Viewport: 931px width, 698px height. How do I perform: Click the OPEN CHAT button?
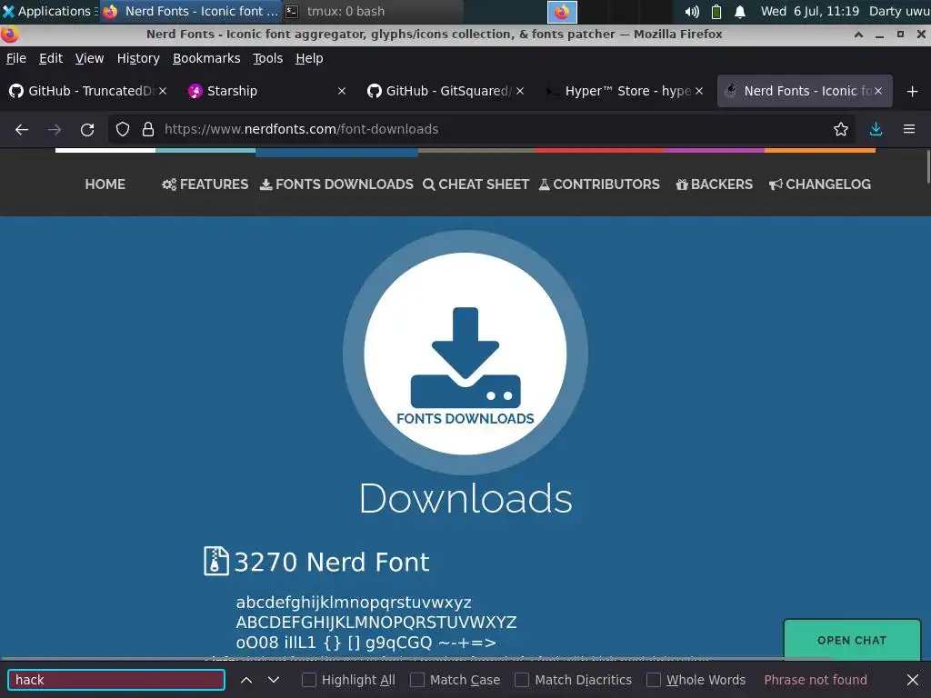852,640
